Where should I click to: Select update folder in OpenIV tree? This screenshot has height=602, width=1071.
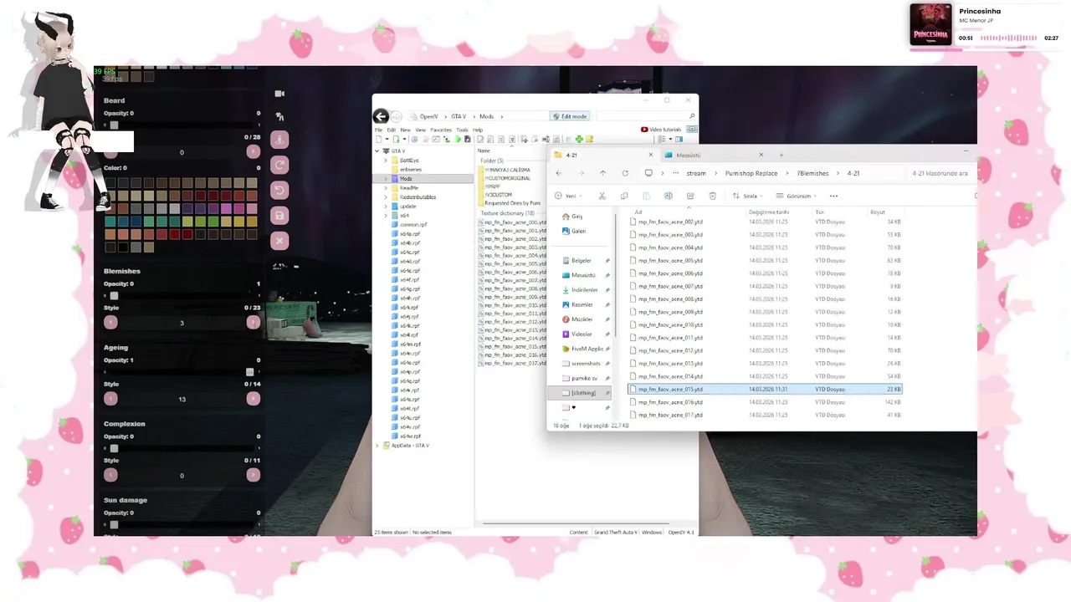(x=407, y=206)
